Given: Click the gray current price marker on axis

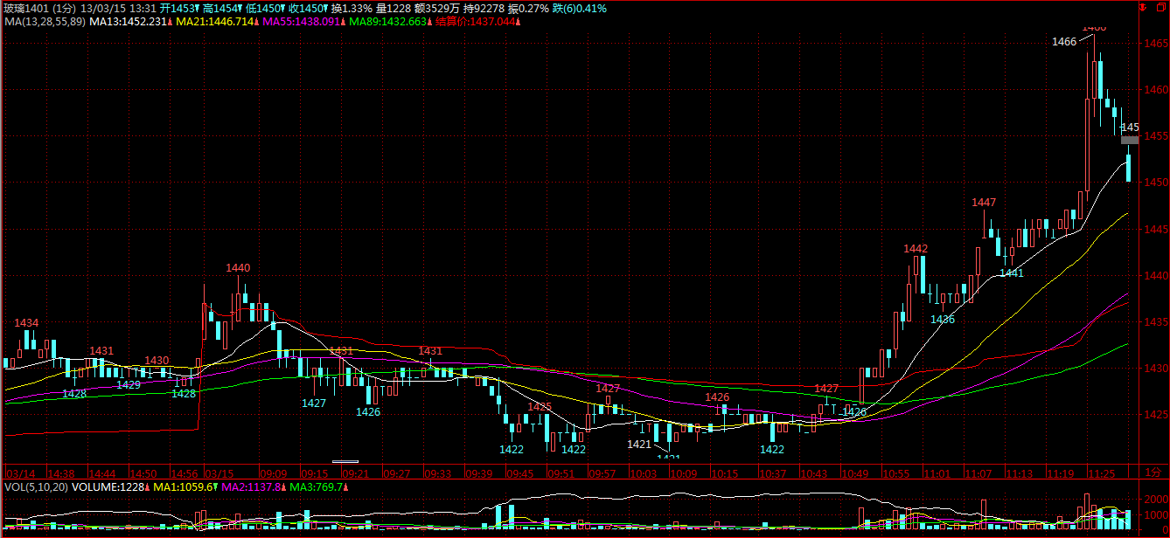Looking at the screenshot, I should pos(1130,140).
